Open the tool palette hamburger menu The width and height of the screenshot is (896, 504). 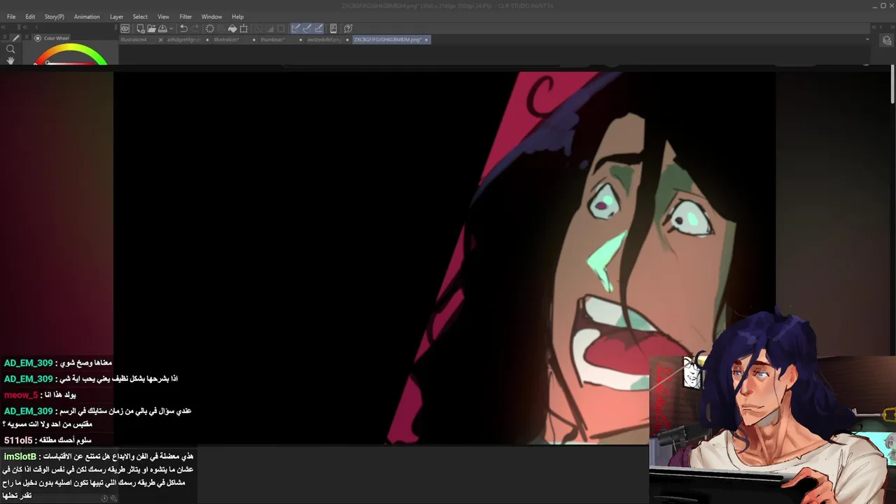(x=5, y=37)
